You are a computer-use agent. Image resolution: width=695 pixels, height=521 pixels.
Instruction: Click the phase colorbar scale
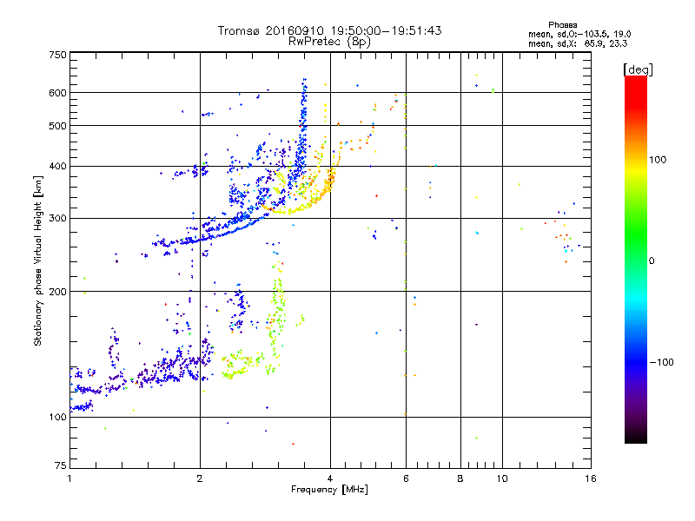coord(636,259)
